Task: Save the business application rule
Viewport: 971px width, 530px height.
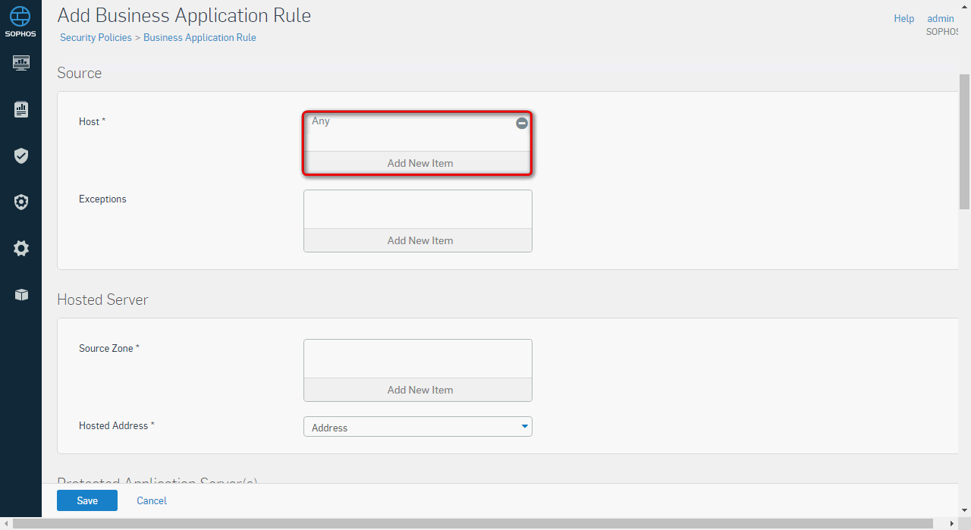Action: 87,500
